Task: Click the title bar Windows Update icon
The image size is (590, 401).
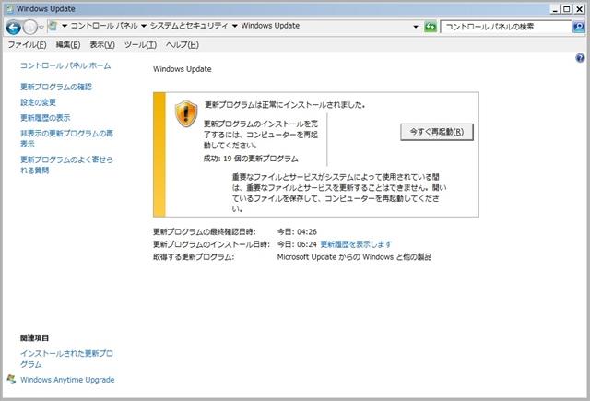Action: [x=9, y=8]
